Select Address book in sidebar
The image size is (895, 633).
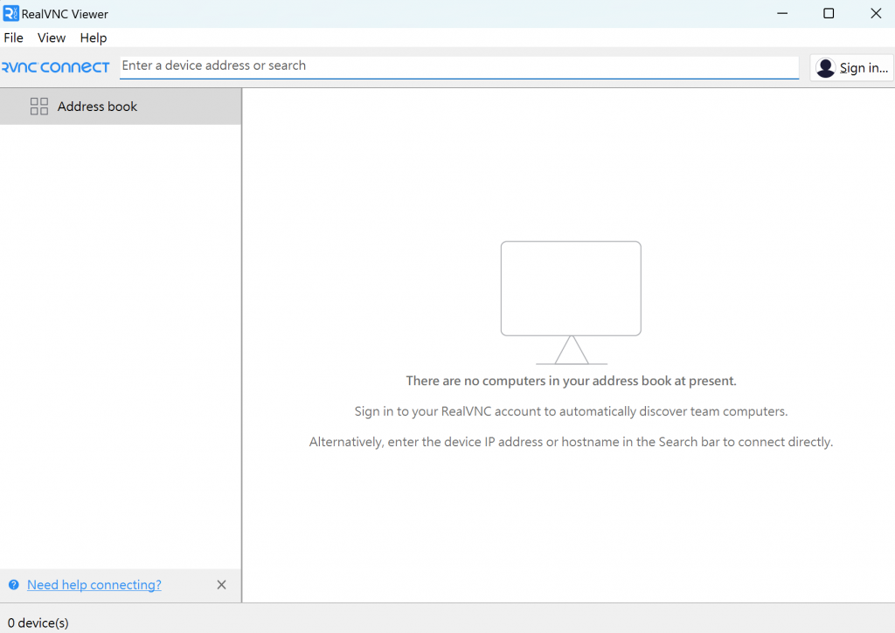pos(121,106)
